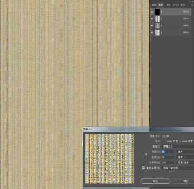Open the width unit dropdown (厘米)
The image size is (194, 189).
185,152
